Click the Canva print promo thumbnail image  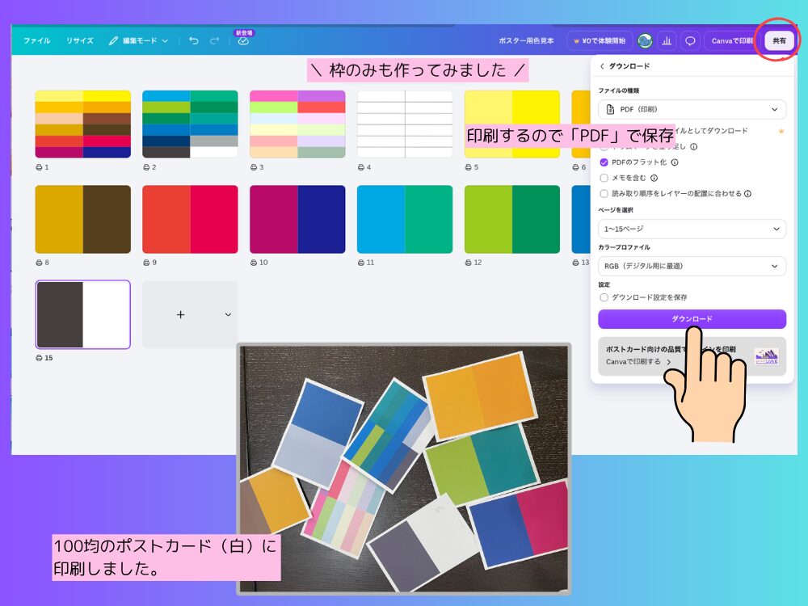tap(766, 356)
